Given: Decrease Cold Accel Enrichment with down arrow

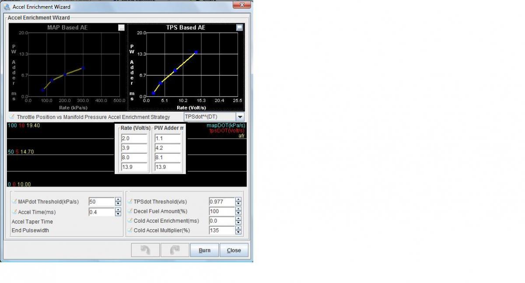Looking at the screenshot, I should click(238, 223).
